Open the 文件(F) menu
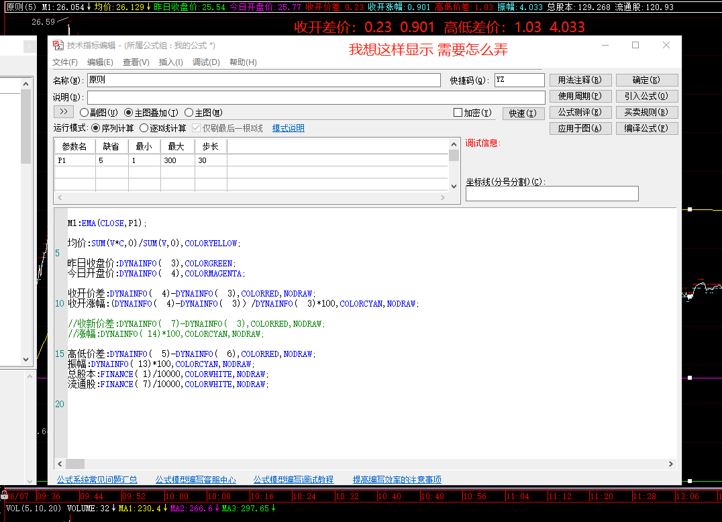 (x=65, y=62)
